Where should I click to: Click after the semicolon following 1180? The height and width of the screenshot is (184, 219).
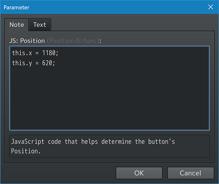pos(59,53)
